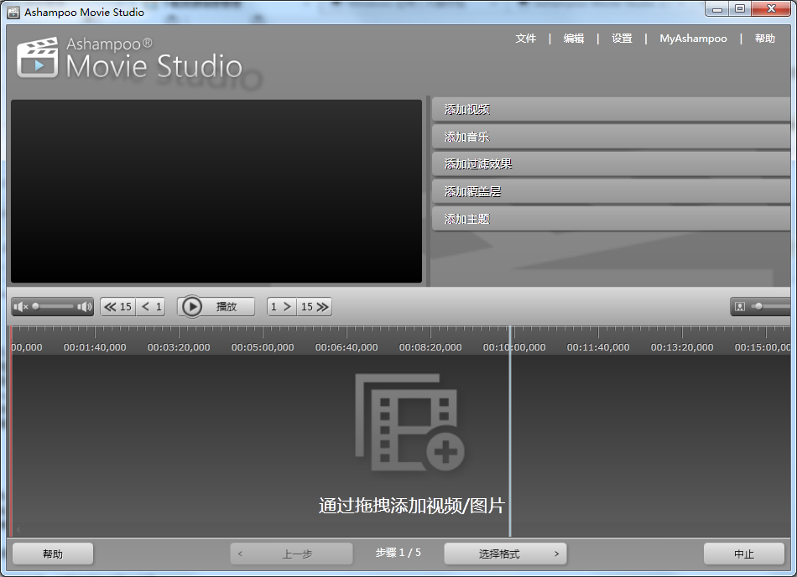The height and width of the screenshot is (577, 797).
Task: Step forward one frame with the 1> control
Action: (x=283, y=306)
